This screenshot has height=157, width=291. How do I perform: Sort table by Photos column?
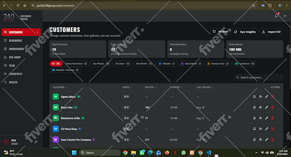pyautogui.click(x=151, y=87)
